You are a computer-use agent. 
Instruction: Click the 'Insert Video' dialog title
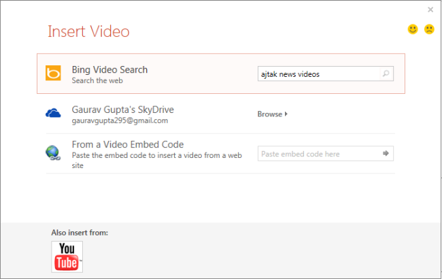click(88, 31)
